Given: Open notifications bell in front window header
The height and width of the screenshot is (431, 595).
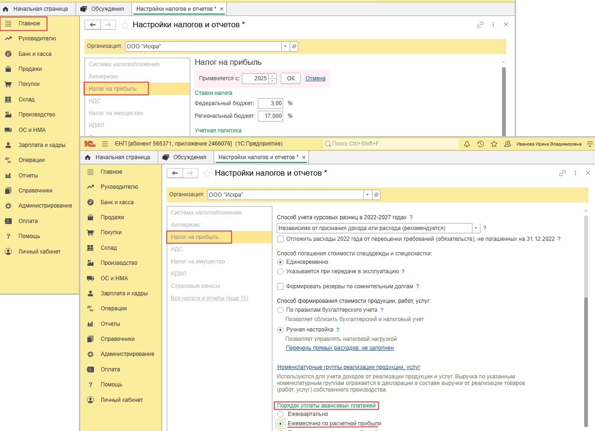Looking at the screenshot, I should [x=467, y=144].
